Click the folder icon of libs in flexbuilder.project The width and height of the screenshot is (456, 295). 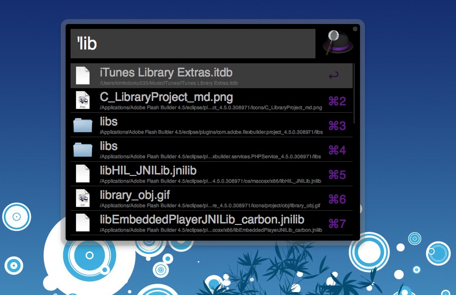point(83,125)
